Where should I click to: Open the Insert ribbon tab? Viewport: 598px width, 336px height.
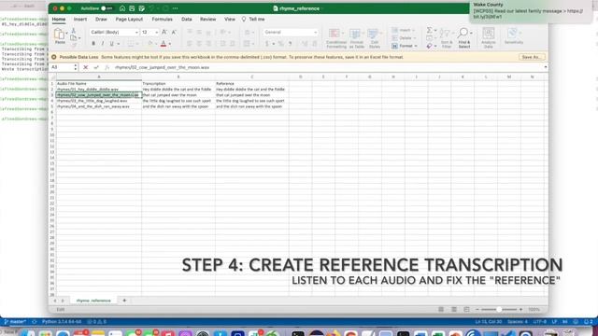pos(80,19)
